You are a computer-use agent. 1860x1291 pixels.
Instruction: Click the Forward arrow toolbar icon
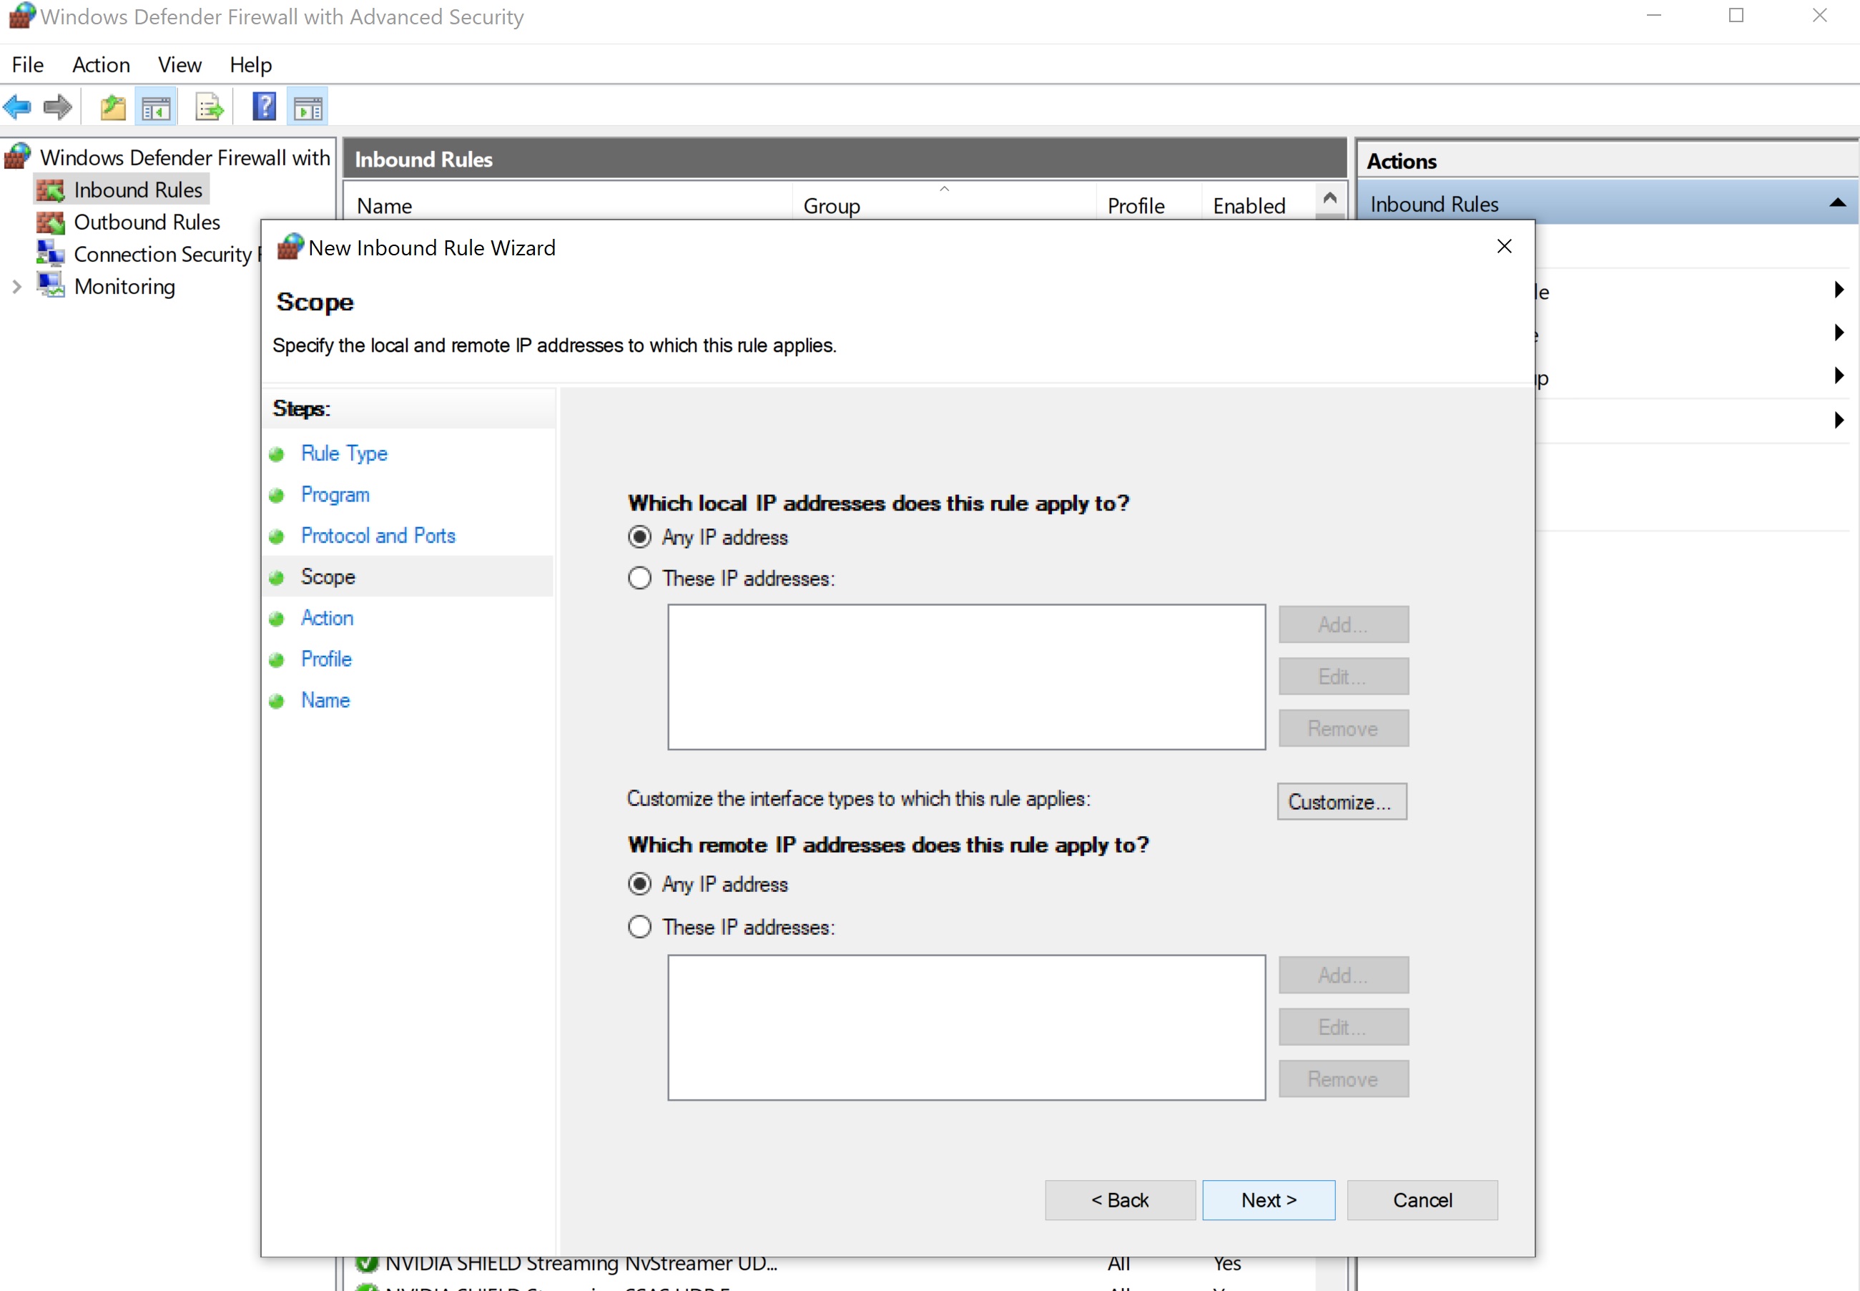tap(57, 107)
